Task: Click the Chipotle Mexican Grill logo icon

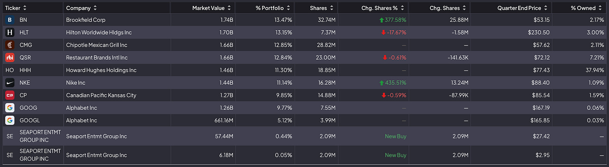Action: 10,45
